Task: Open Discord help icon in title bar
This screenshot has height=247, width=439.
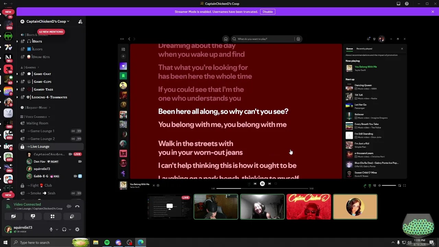Action: pos(407,4)
